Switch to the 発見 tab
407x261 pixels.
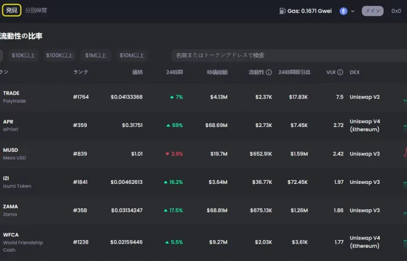pyautogui.click(x=12, y=10)
